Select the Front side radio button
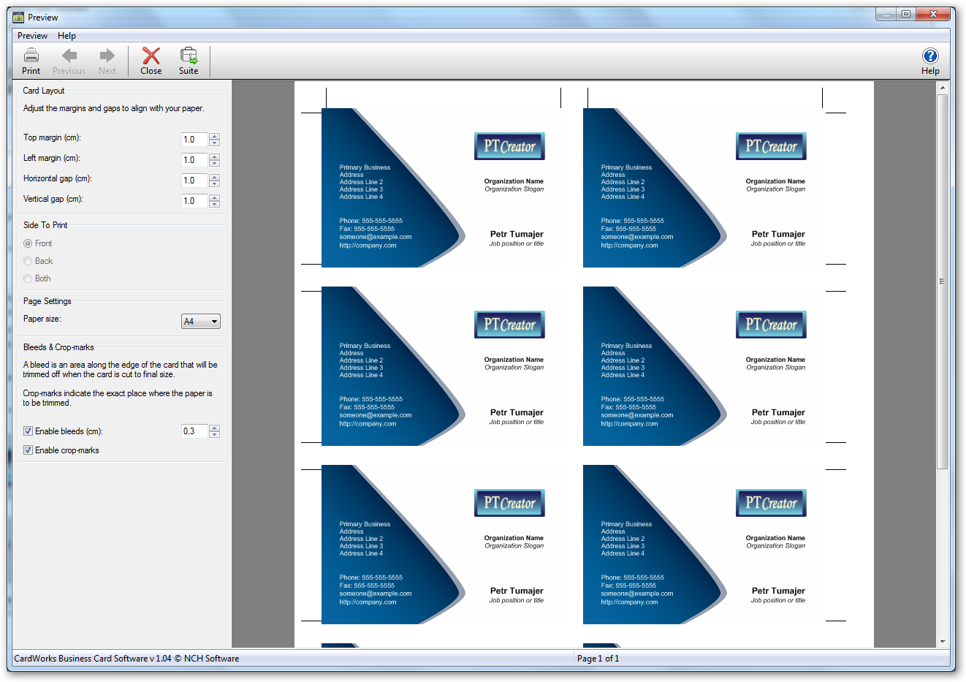 [28, 243]
